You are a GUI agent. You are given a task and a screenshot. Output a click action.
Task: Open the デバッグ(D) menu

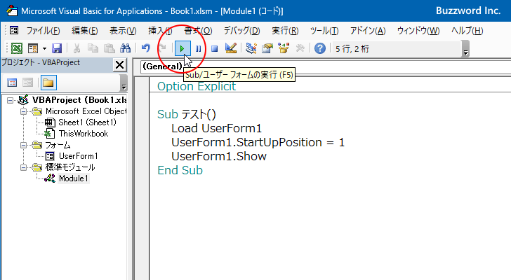click(x=241, y=31)
